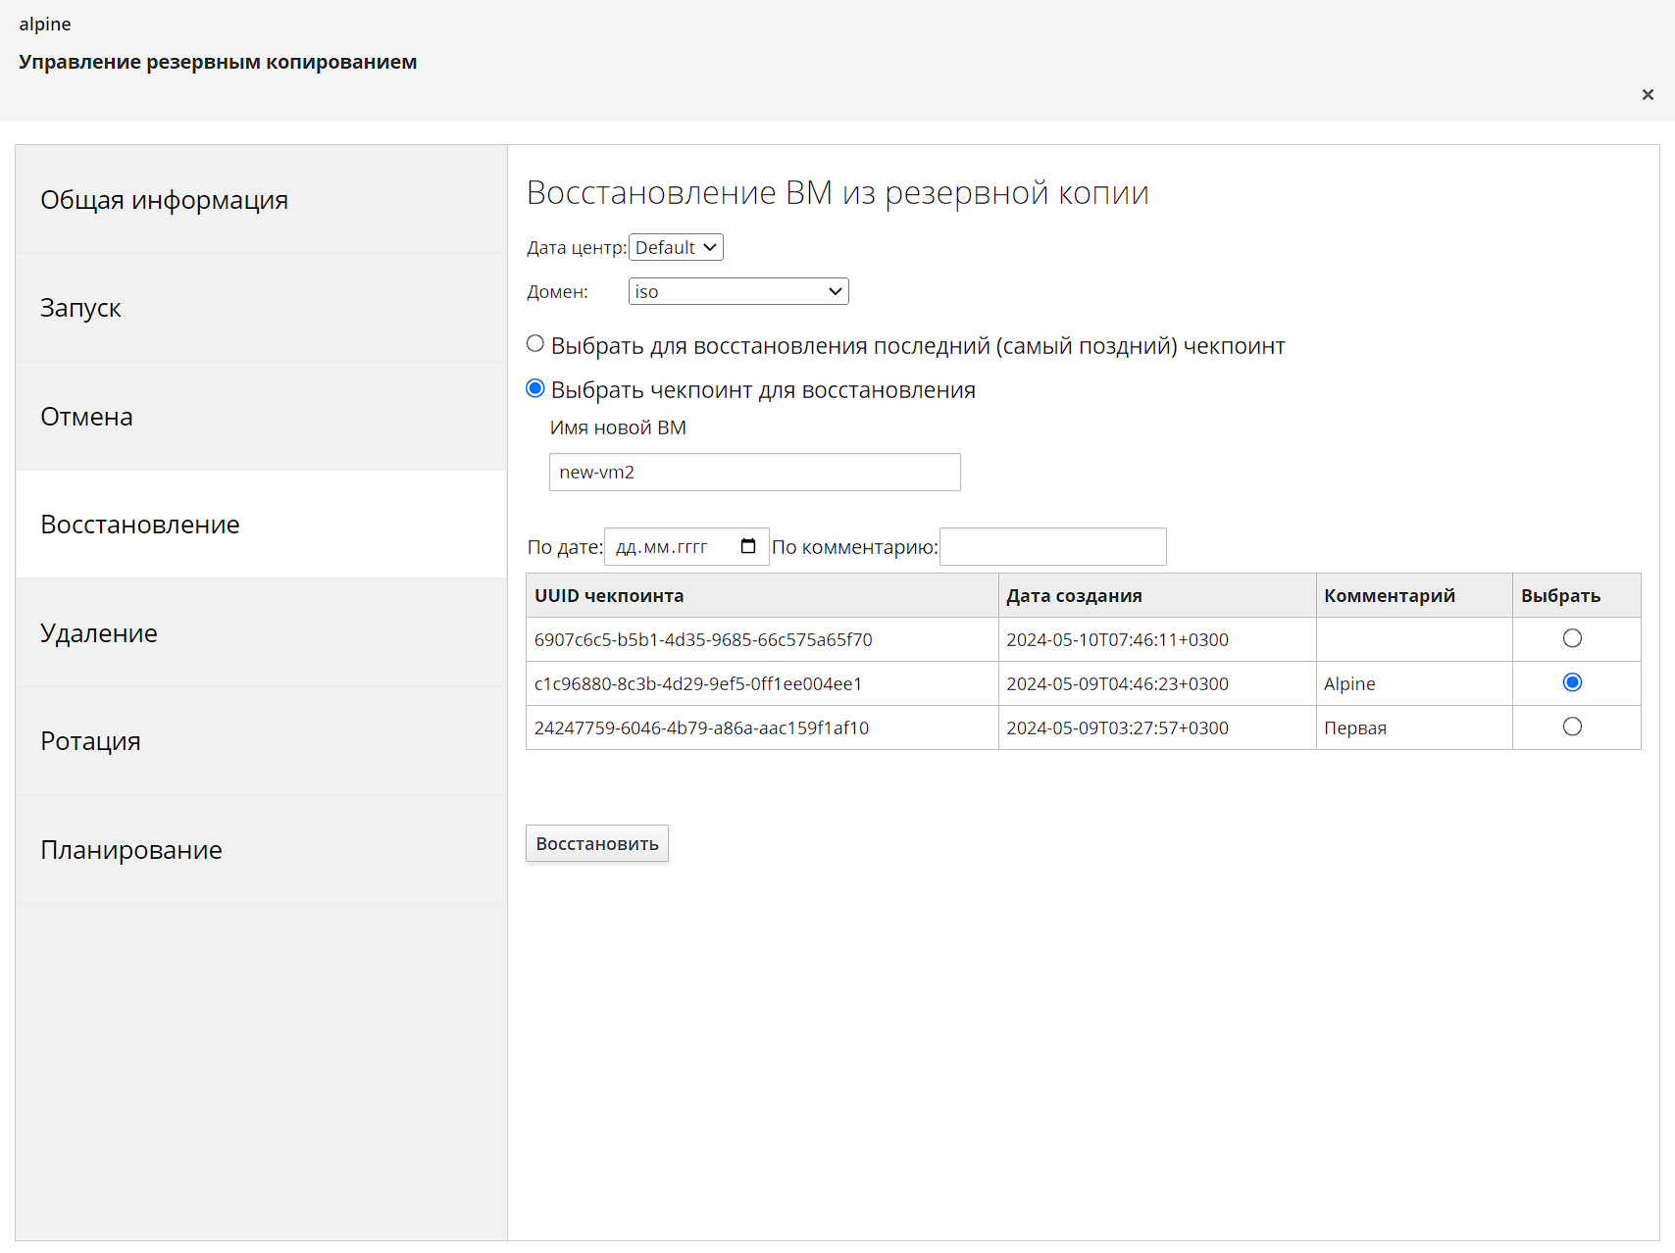Choose the Первая checkpoint radio button
Image resolution: width=1675 pixels, height=1253 pixels.
(1572, 727)
